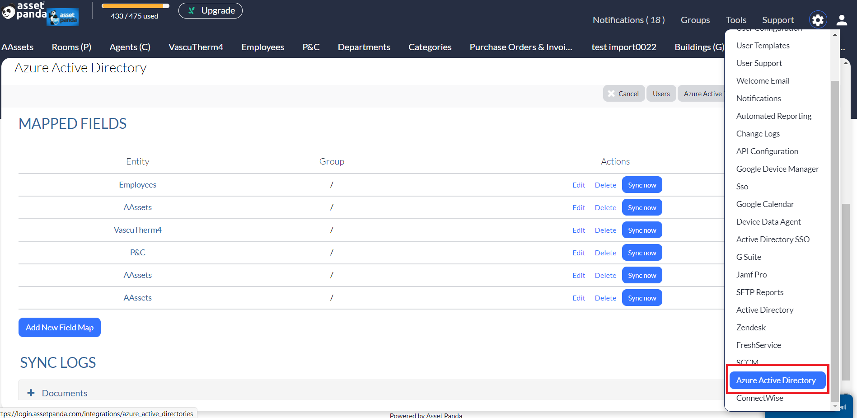Select API Configuration menu item

point(767,151)
